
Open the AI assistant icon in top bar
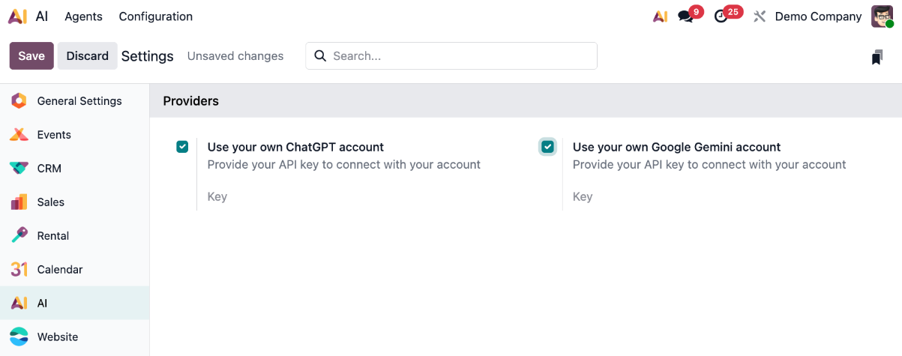pyautogui.click(x=660, y=16)
